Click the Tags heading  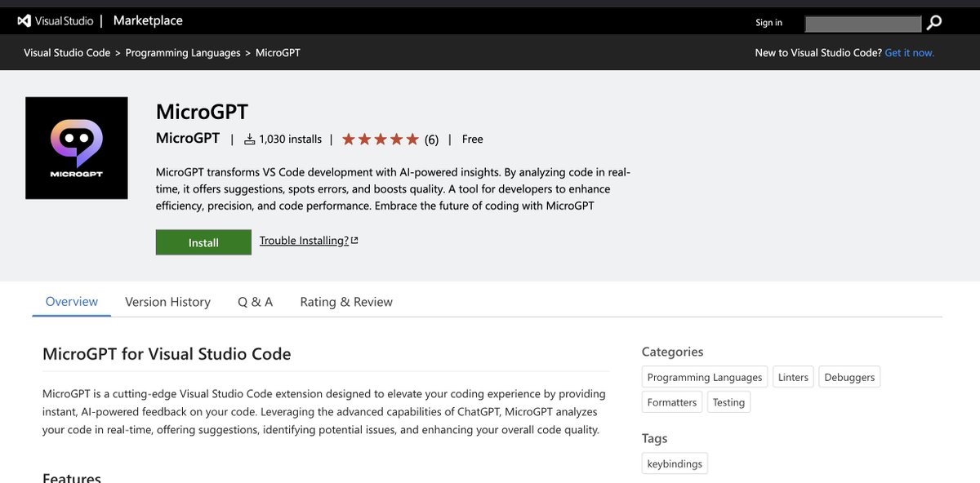tap(655, 438)
